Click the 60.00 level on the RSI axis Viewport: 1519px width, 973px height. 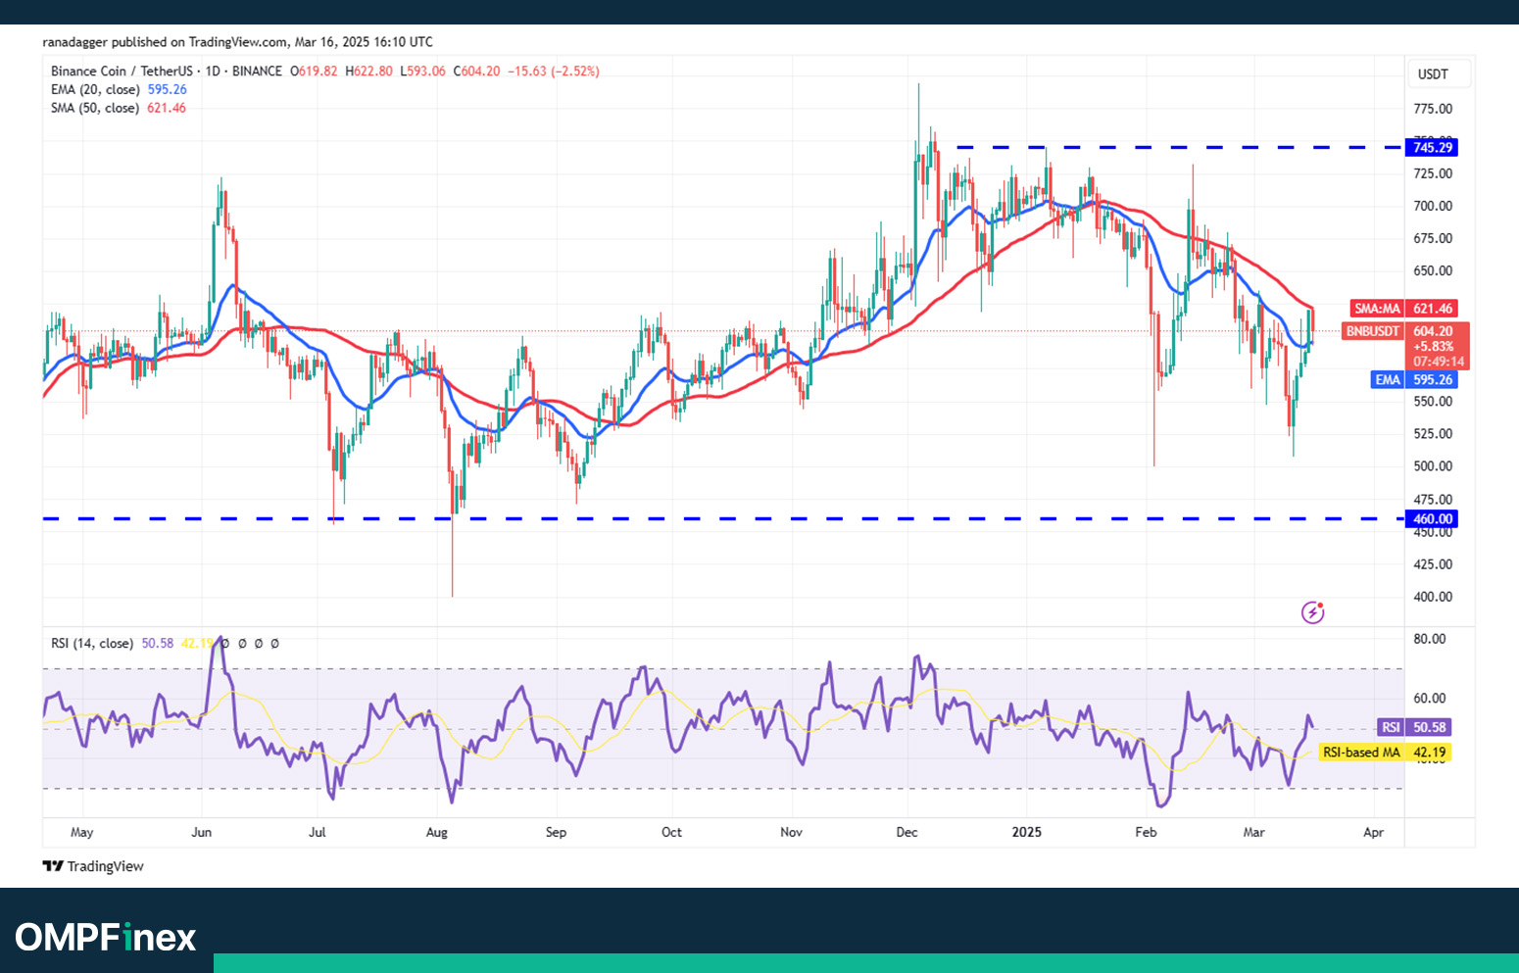1430,699
